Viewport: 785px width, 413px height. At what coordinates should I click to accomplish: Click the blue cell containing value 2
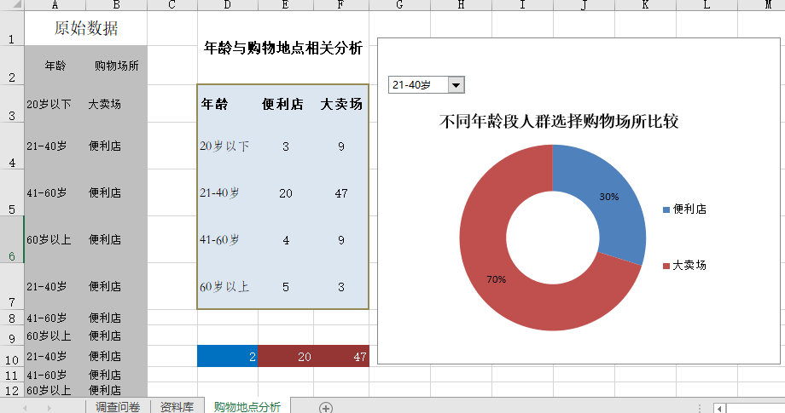coord(227,356)
